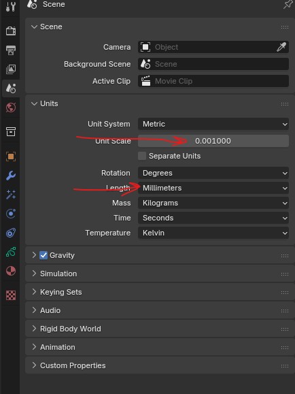
Task: Grab the Keying Sets panel drag handle
Action: (285, 293)
